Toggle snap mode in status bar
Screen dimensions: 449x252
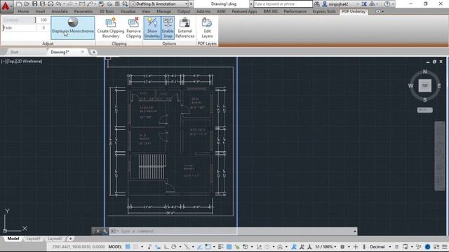pyautogui.click(x=135, y=247)
